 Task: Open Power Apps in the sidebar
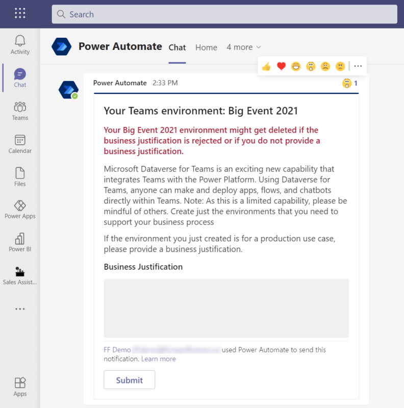20,210
